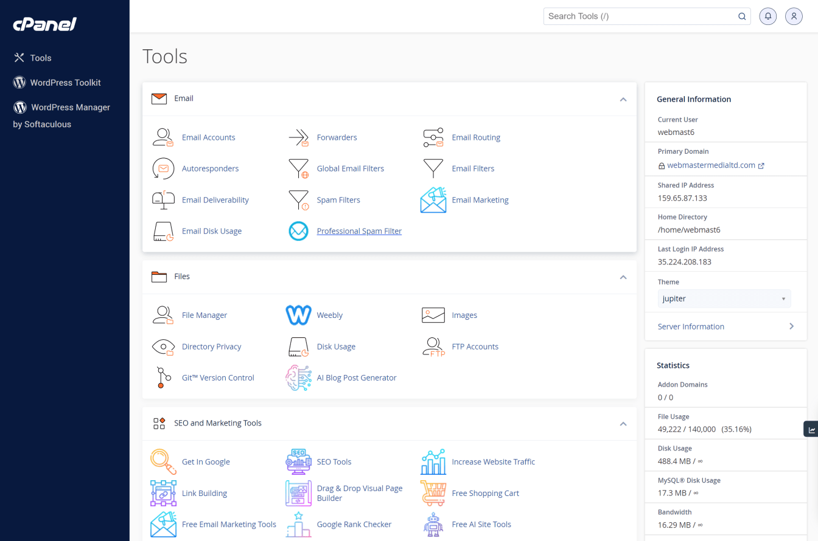
Task: Open the File Manager icon
Action: 163,315
